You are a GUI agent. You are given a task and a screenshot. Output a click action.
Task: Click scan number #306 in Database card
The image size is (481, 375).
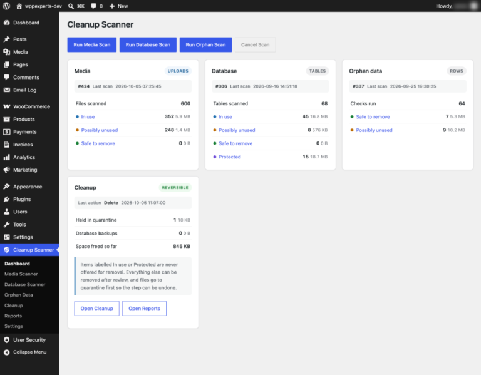[x=221, y=86]
